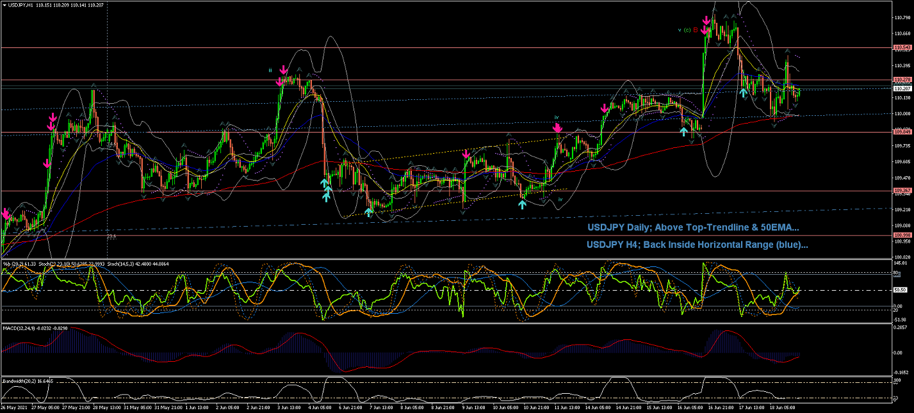Click the 110.000 price axis label

(x=902, y=113)
